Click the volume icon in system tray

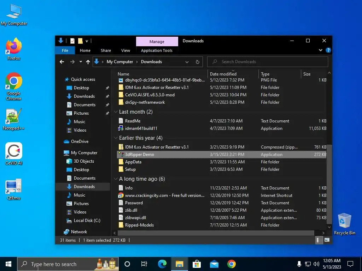[316, 264]
